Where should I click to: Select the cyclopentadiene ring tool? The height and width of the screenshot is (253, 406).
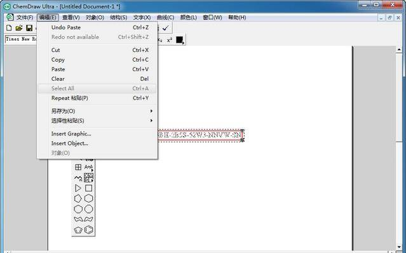click(78, 230)
